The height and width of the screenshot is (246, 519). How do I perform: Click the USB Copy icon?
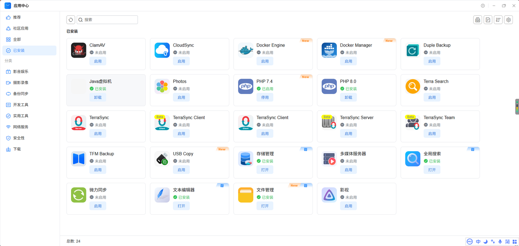click(162, 159)
